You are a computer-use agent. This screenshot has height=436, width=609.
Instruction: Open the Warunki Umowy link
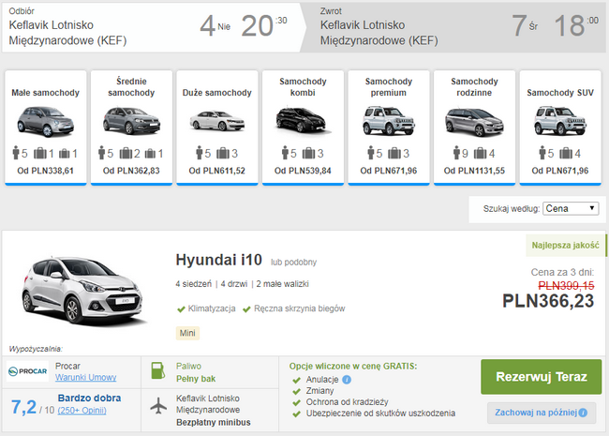(86, 377)
